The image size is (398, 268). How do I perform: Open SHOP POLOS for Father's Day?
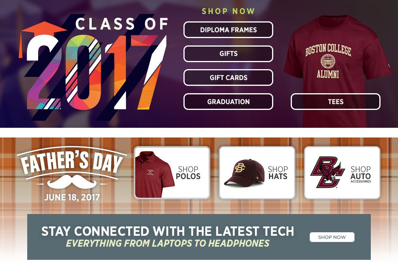(x=189, y=172)
